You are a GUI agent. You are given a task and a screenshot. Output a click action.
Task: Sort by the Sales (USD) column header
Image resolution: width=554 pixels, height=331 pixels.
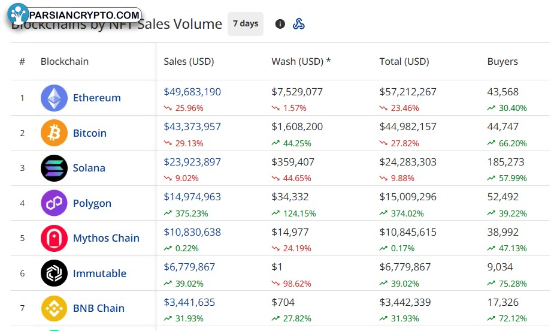pyautogui.click(x=189, y=62)
